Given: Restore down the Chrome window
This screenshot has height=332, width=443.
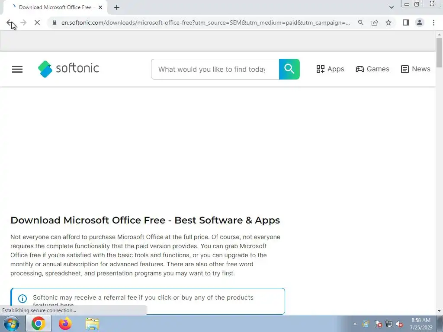Looking at the screenshot, I should coord(417,4).
